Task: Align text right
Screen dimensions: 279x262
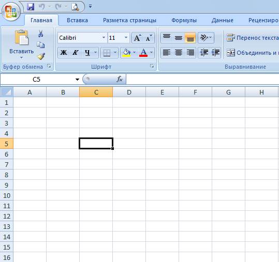Action: [x=190, y=53]
